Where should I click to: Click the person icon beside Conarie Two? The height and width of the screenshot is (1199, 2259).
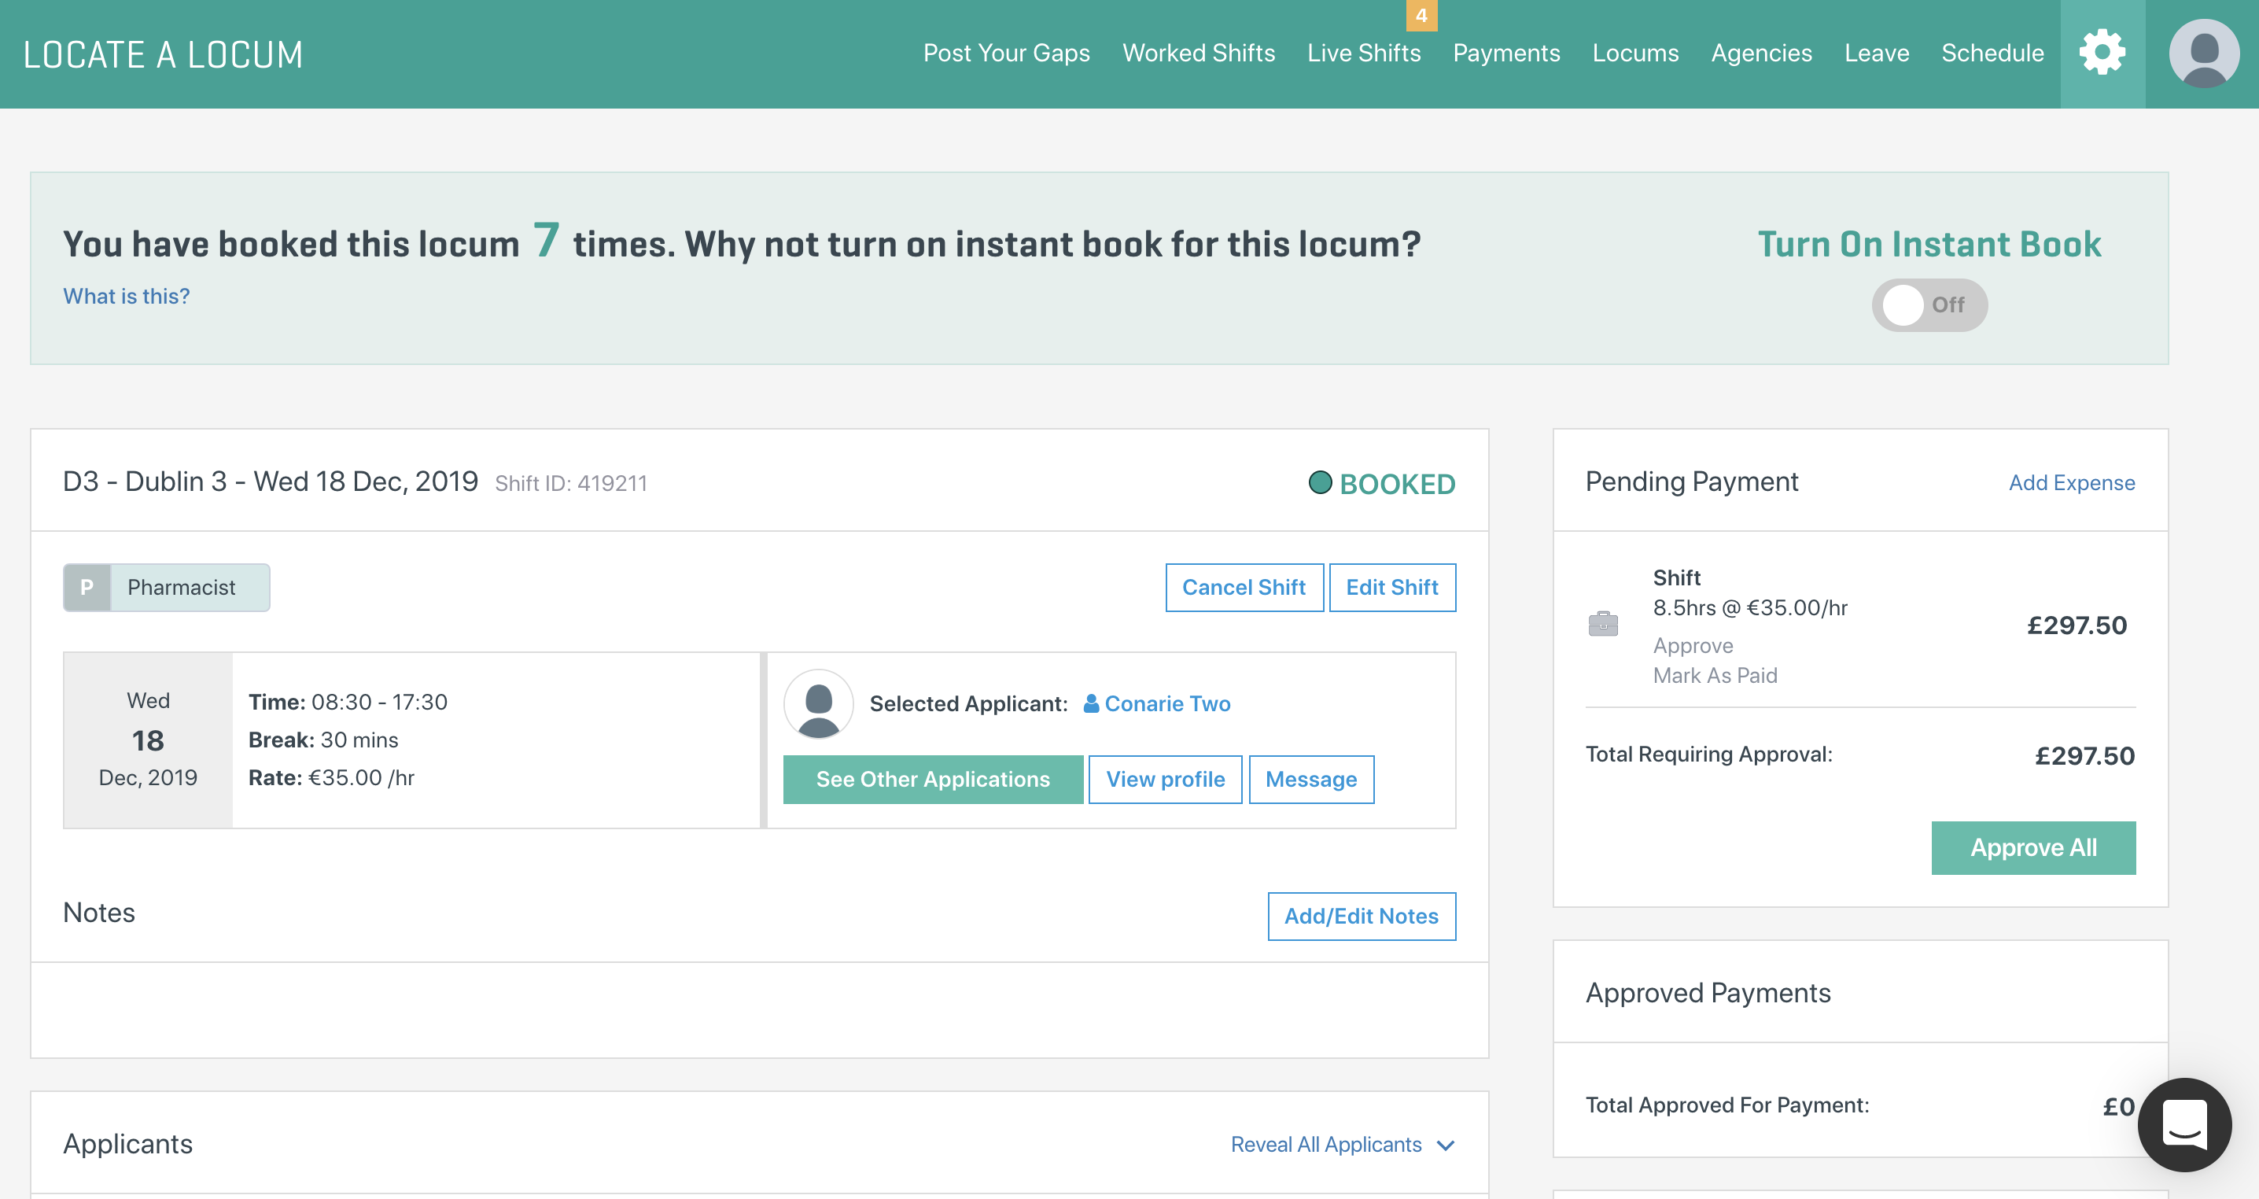(1091, 703)
